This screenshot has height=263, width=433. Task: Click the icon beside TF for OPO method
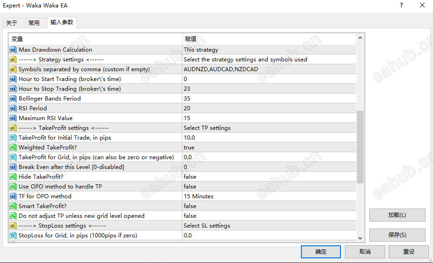(x=13, y=196)
